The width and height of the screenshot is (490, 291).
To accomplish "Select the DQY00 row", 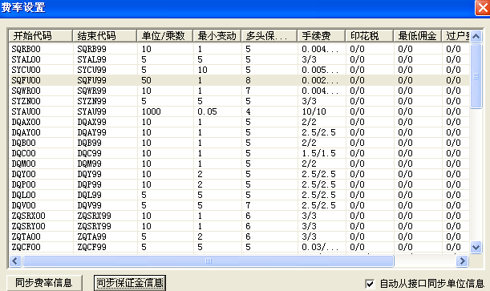I will [x=239, y=174].
